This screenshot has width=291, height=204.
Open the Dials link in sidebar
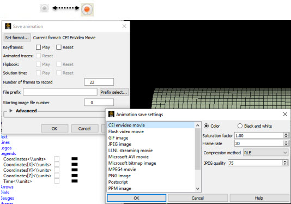pyautogui.click(x=5, y=193)
